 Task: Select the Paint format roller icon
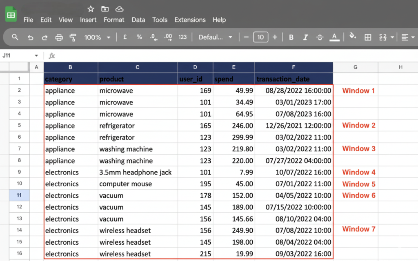coord(73,37)
